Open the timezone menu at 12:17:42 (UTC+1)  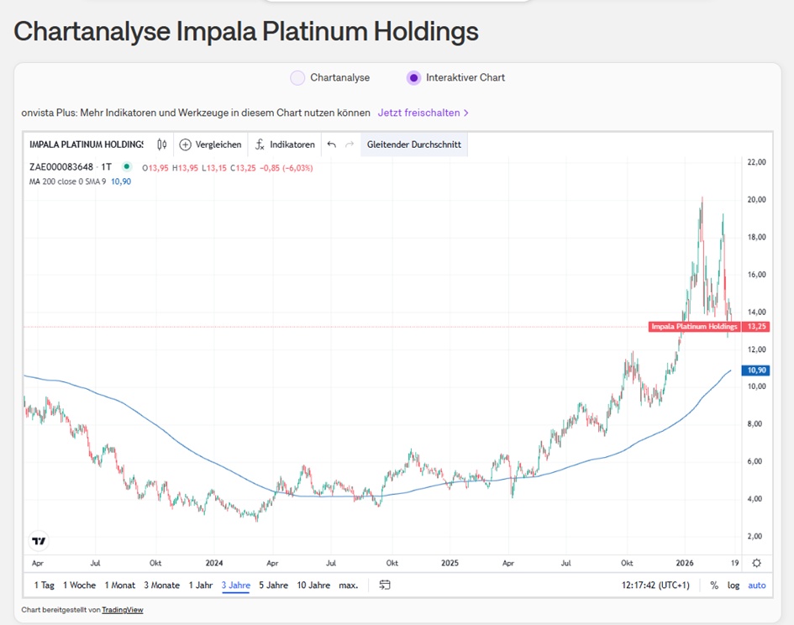[655, 586]
